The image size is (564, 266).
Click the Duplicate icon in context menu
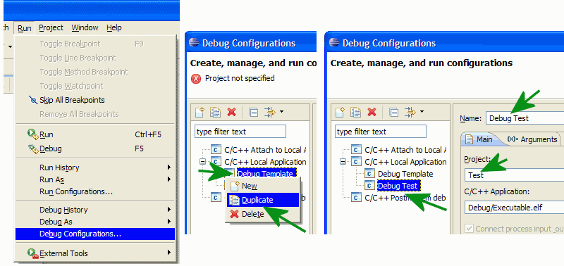coord(234,200)
